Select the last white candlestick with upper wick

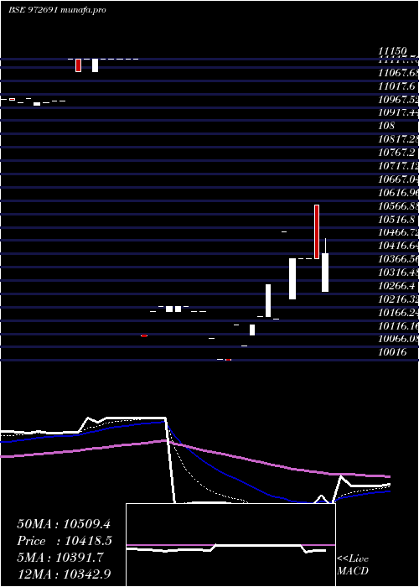tap(325, 265)
